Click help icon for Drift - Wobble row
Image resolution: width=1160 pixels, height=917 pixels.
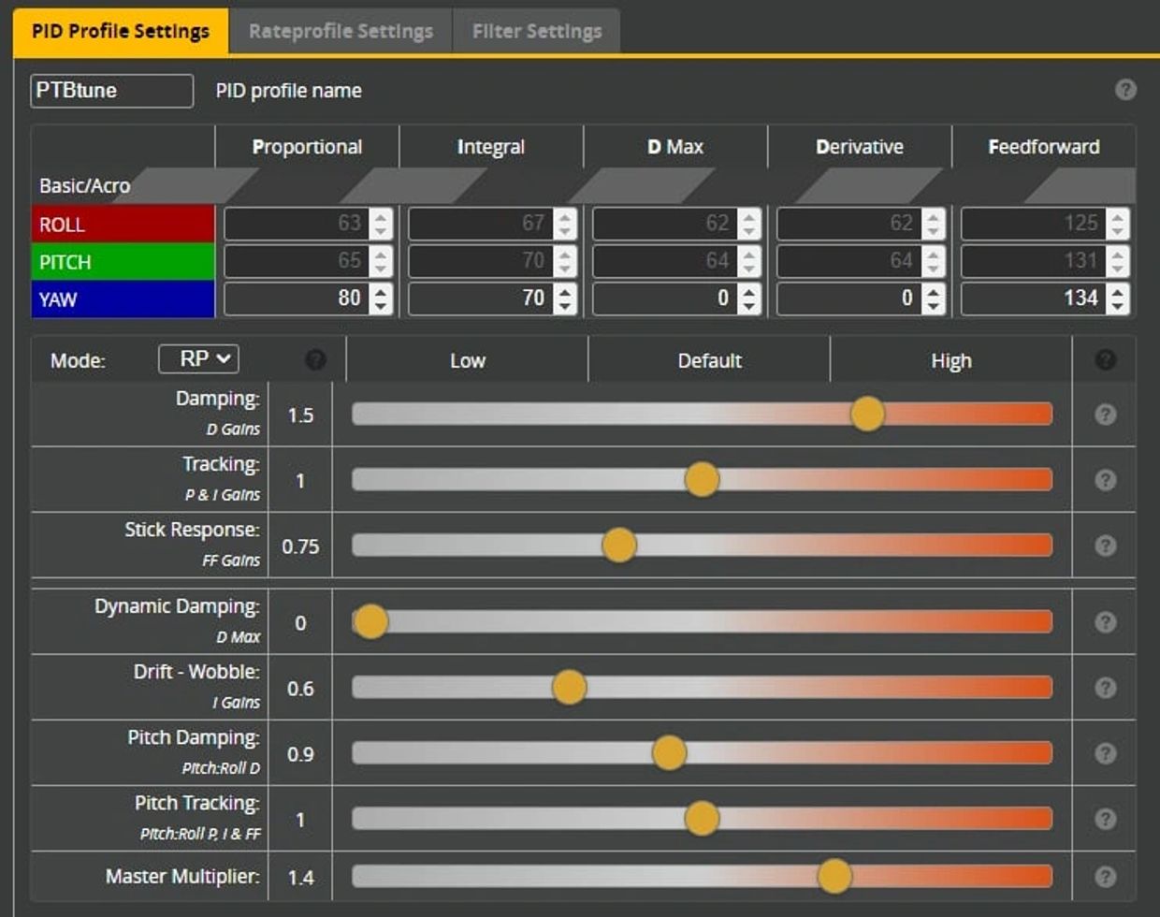pyautogui.click(x=1105, y=688)
